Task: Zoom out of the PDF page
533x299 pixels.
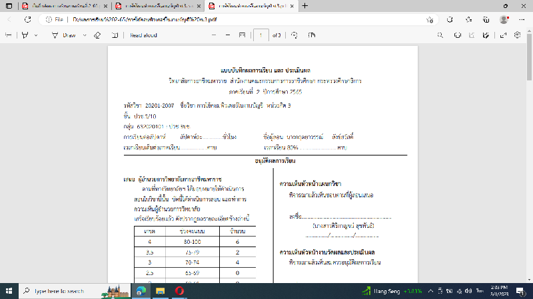Action: click(x=214, y=35)
